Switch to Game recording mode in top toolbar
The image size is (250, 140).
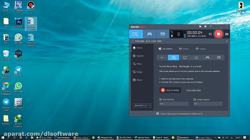click(x=149, y=34)
